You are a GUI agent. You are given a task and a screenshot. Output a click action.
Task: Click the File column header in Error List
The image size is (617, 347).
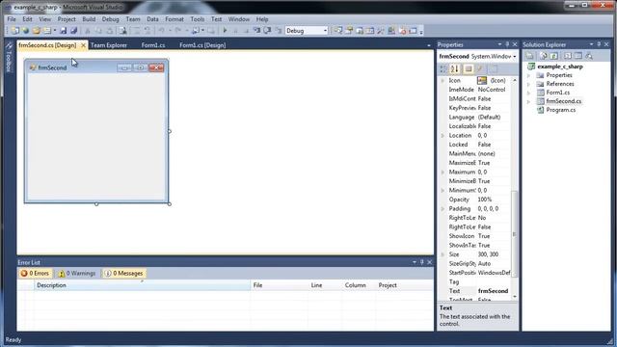[x=279, y=285]
